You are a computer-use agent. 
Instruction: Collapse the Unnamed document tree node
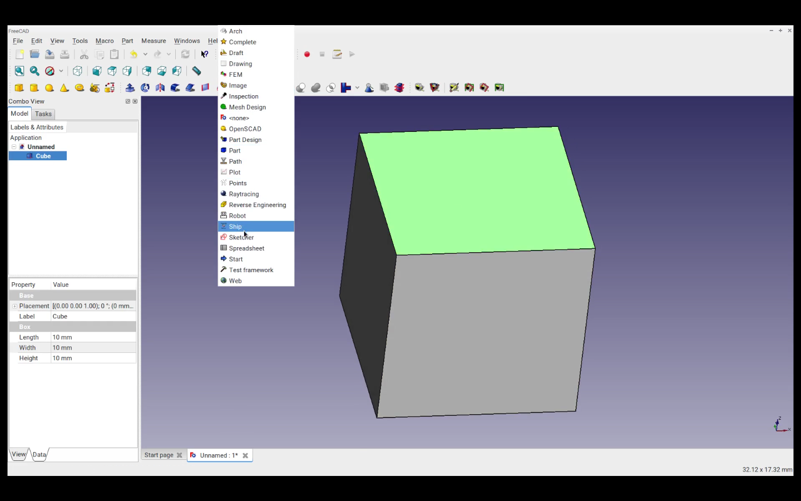14,147
